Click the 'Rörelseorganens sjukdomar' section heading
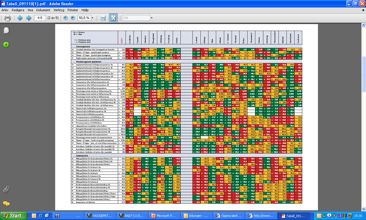 coord(89,61)
